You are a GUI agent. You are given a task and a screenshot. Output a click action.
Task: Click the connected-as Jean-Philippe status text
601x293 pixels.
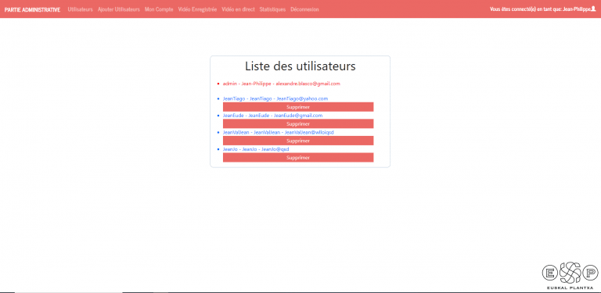(x=541, y=9)
